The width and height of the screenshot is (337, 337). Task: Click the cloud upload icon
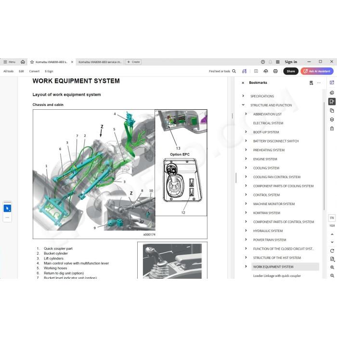point(266,71)
